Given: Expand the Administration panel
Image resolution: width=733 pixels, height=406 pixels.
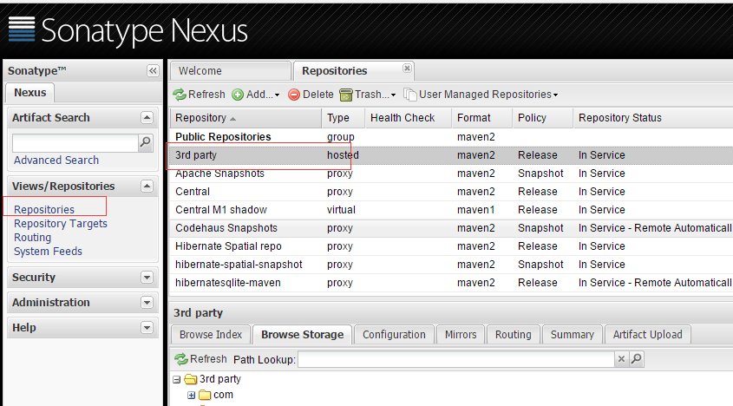Looking at the screenshot, I should point(147,303).
